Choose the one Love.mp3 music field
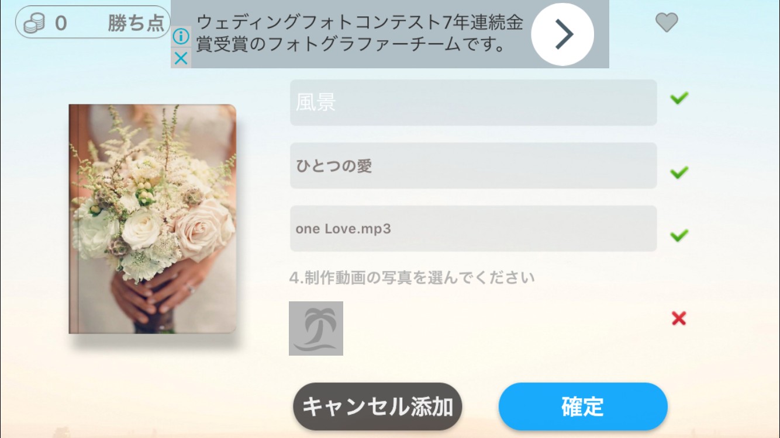 474,229
